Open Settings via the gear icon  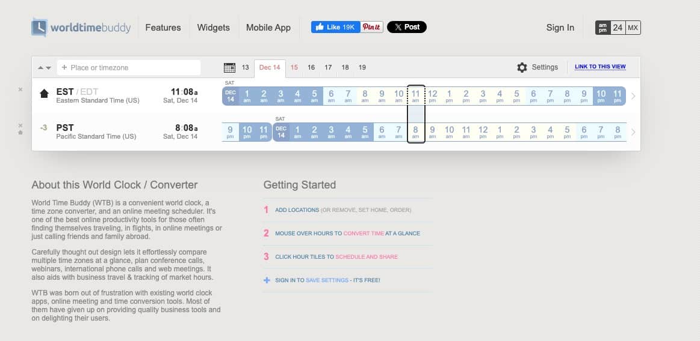point(522,67)
